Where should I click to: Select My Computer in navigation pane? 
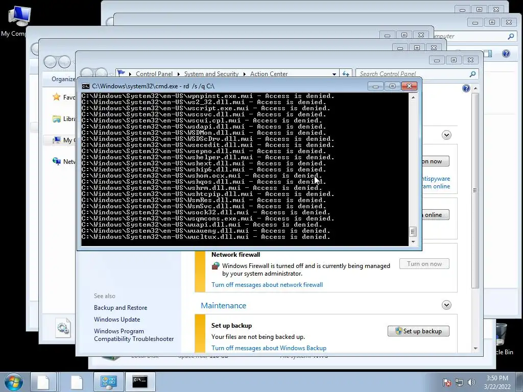pyautogui.click(x=63, y=140)
